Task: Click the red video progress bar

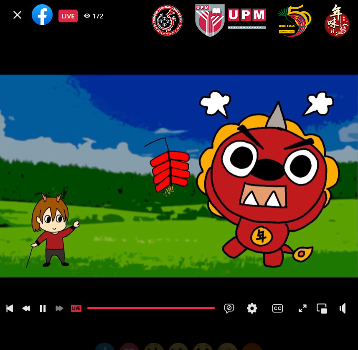Action: coord(150,308)
